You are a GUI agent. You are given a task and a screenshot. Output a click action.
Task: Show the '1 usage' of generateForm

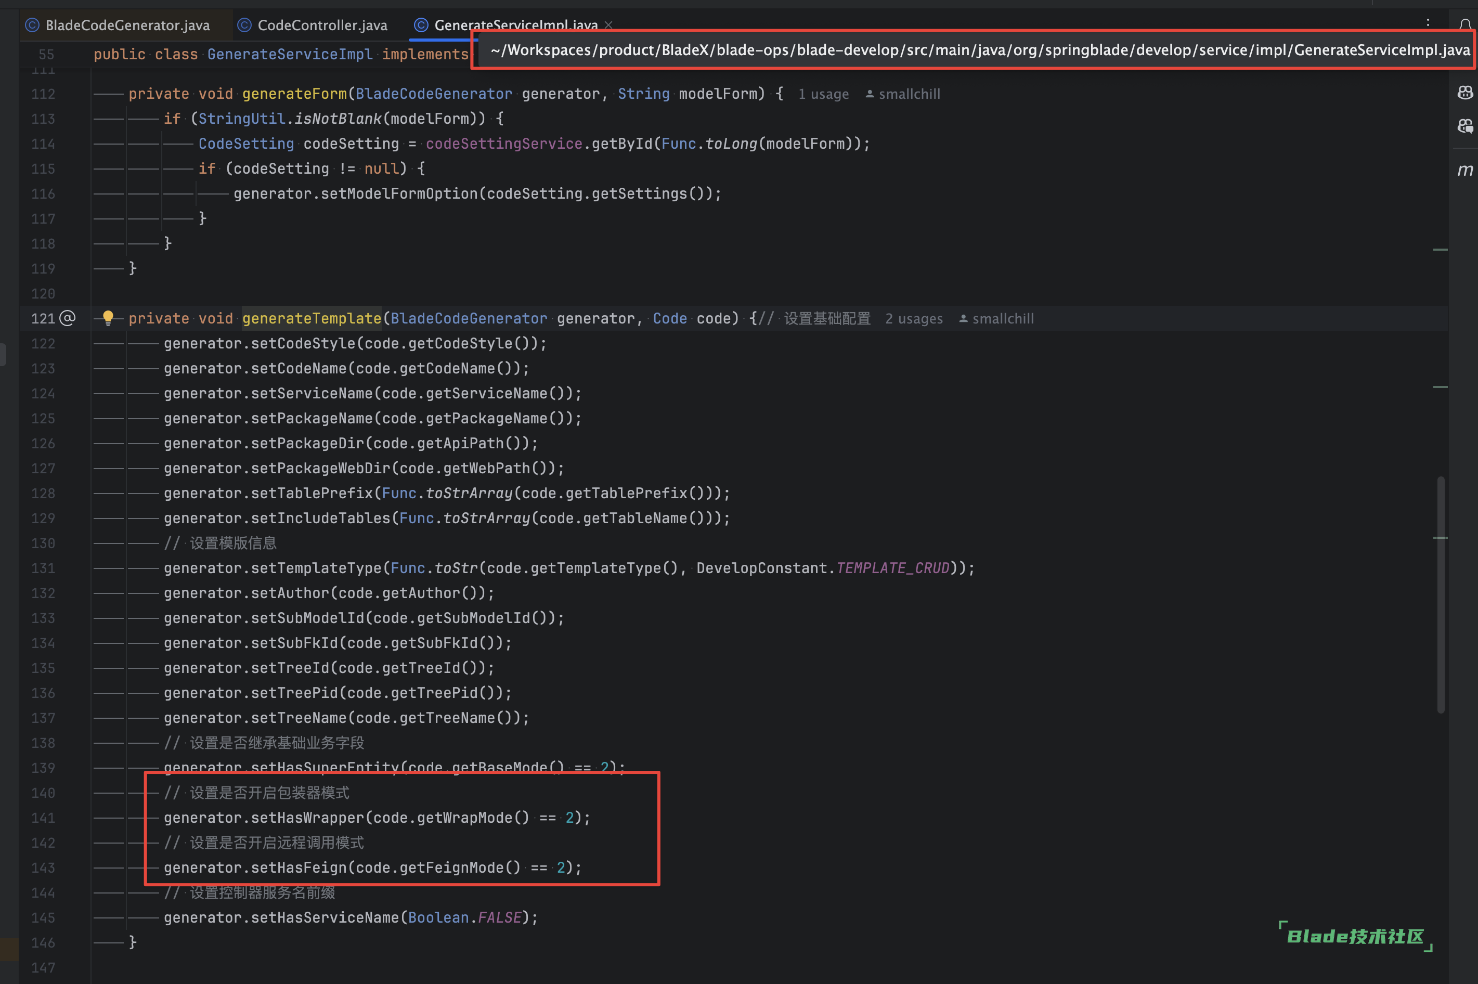click(x=823, y=94)
